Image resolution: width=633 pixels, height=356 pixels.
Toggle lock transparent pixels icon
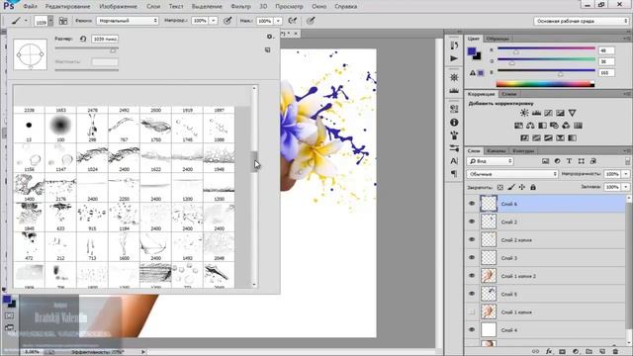tap(500, 187)
